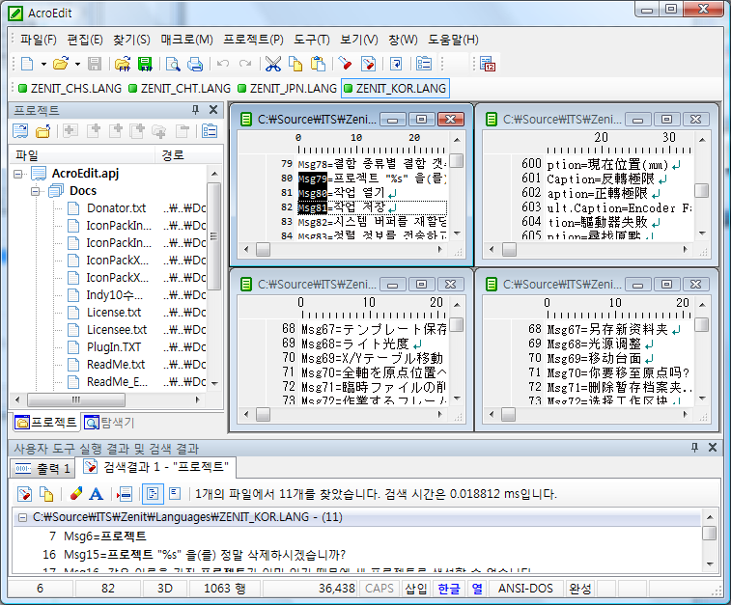Click the go-to-line icon in results toolbar
This screenshot has width=731, height=605.
coord(125,494)
